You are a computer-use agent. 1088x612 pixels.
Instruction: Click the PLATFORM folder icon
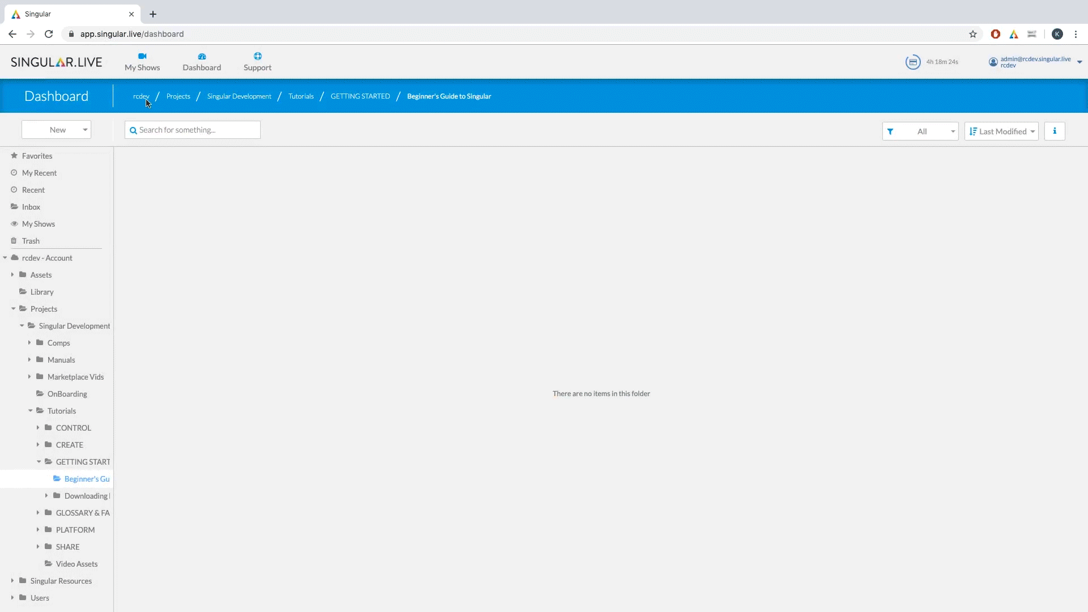pyautogui.click(x=48, y=529)
